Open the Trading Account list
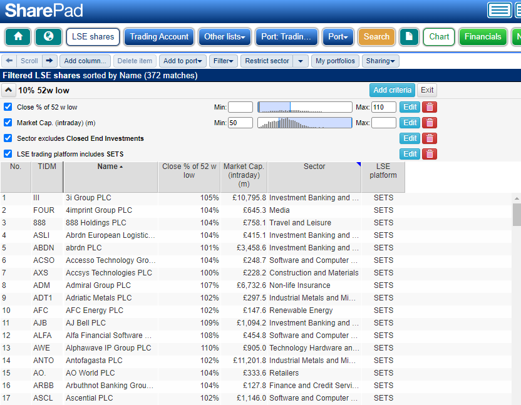Screen dimensions: 521x405 point(159,36)
